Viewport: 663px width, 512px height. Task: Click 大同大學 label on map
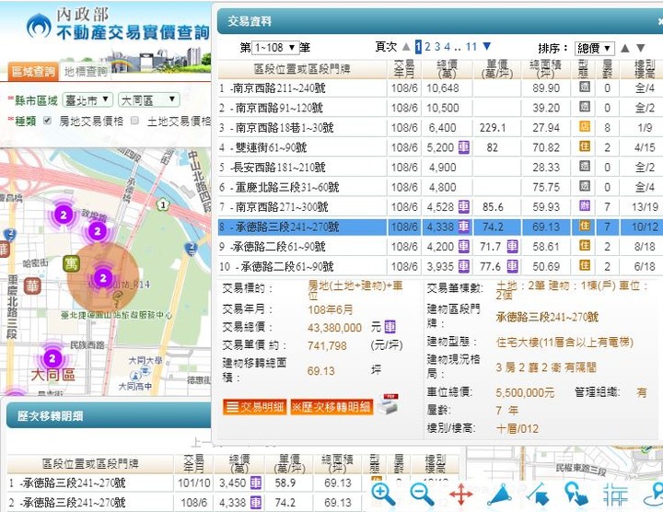[145, 361]
